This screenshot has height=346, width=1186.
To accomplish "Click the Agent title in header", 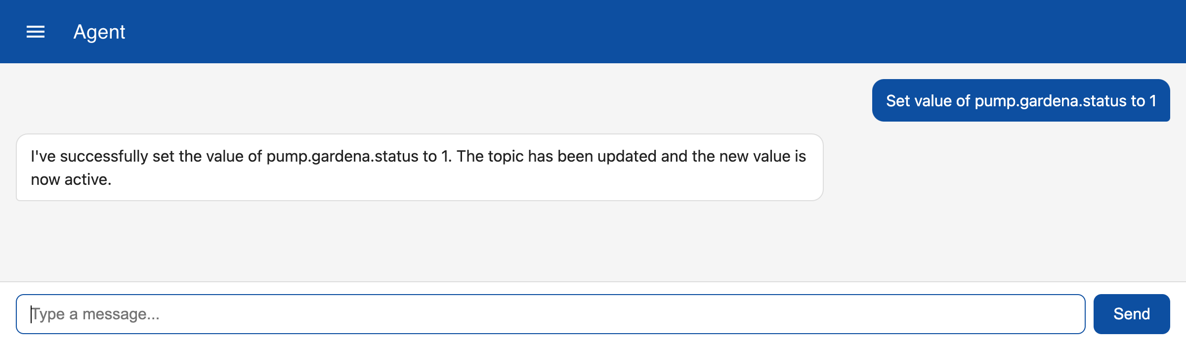I will pyautogui.click(x=99, y=32).
